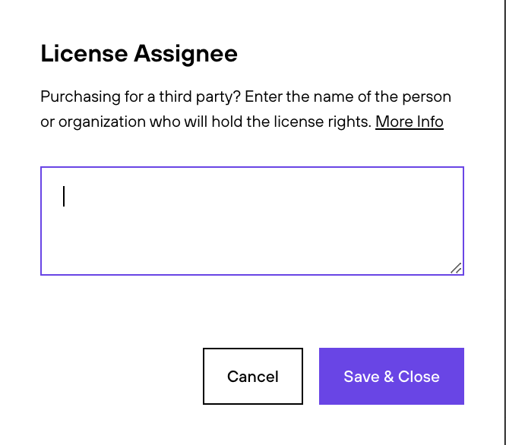This screenshot has width=506, height=445.
Task: Click the purple Save & Close button
Action: point(391,376)
